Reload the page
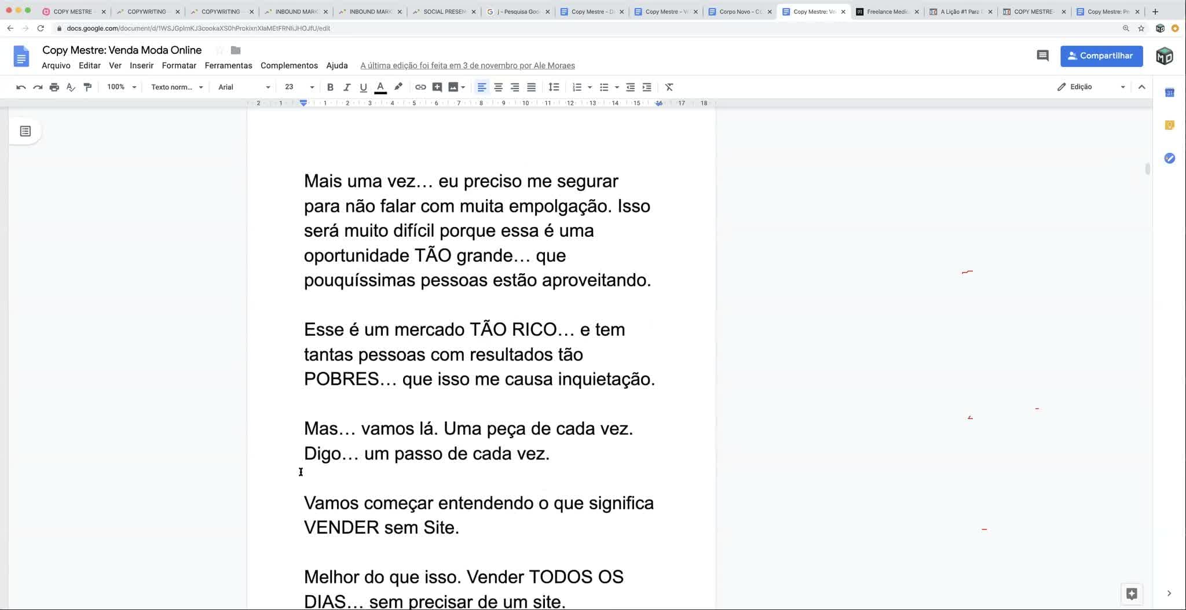The height and width of the screenshot is (610, 1186). click(x=41, y=28)
